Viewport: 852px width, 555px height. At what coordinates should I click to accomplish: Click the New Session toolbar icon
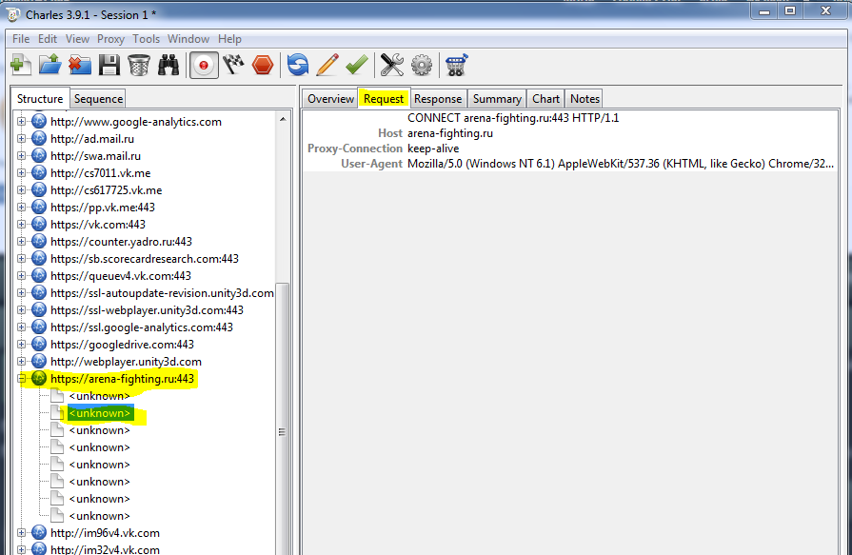[21, 66]
